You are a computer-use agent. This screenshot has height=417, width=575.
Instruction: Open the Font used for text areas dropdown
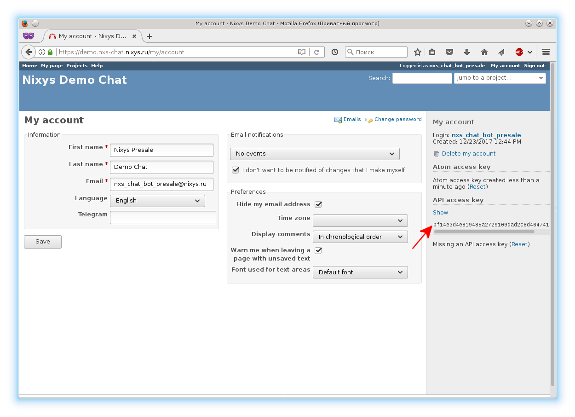360,272
